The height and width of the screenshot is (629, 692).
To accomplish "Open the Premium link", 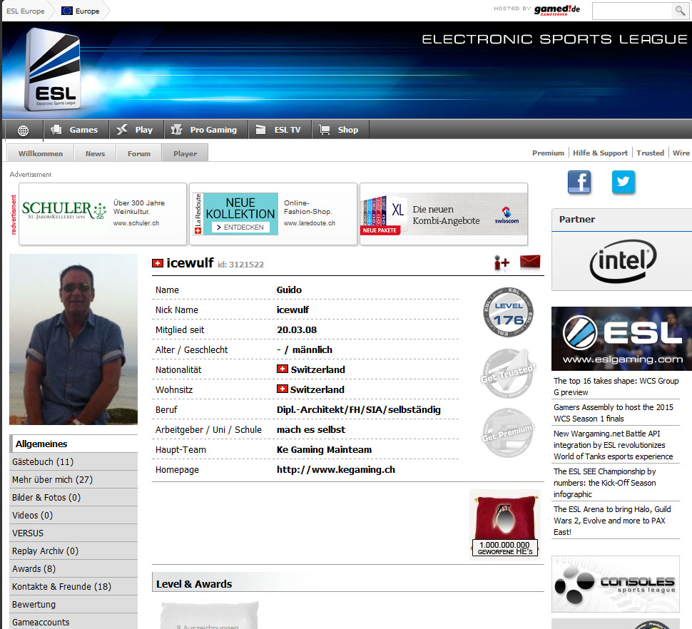I will tap(548, 153).
